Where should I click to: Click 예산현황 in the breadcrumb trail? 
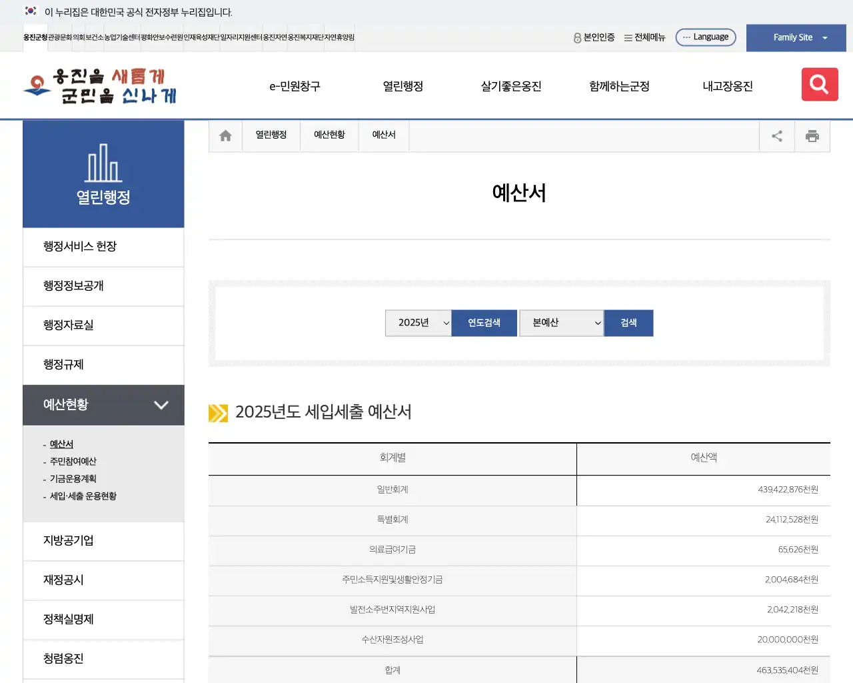329,135
